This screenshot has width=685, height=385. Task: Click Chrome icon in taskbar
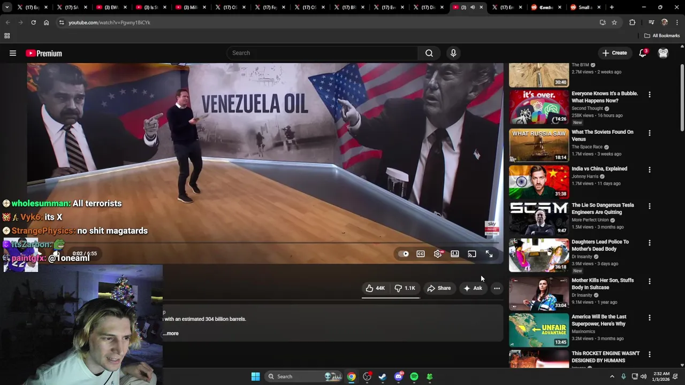pos(351,376)
